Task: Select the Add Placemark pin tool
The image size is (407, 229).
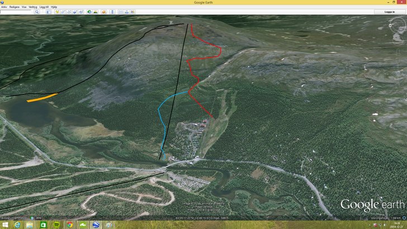Action: click(x=56, y=11)
